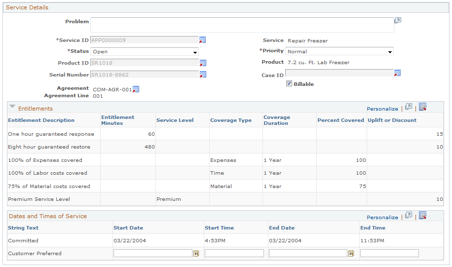
Task: Select 'One hour guaranteed response' entitlement row
Action: [x=226, y=134]
